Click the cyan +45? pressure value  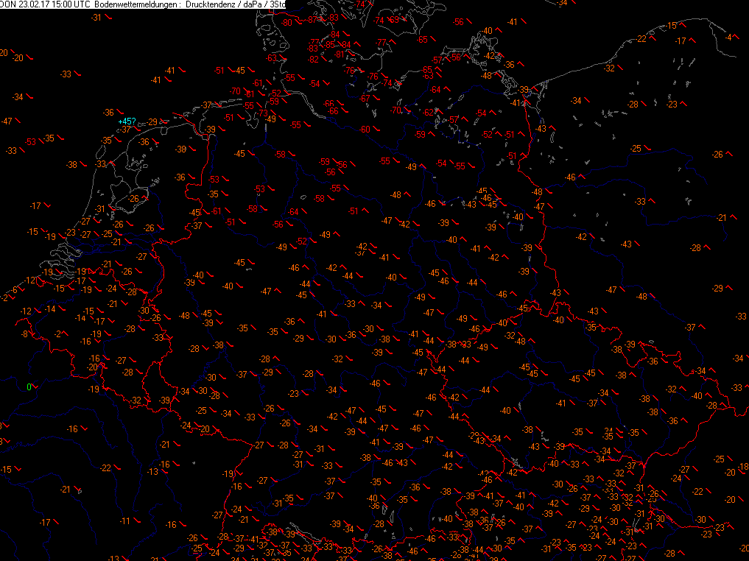tap(127, 121)
